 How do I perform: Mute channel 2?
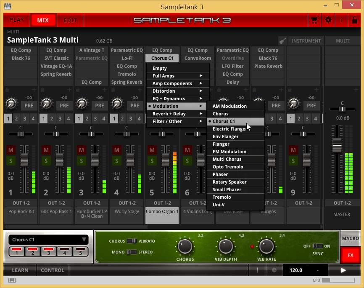tap(46, 150)
